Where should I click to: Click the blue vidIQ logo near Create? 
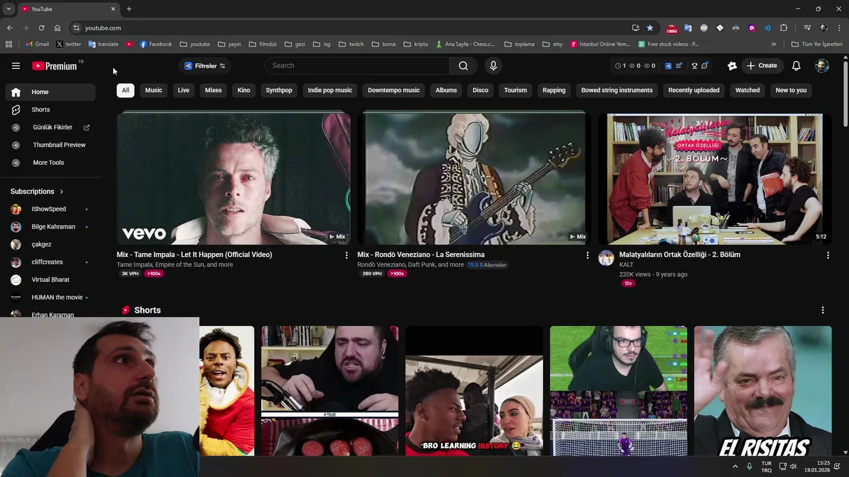click(669, 66)
